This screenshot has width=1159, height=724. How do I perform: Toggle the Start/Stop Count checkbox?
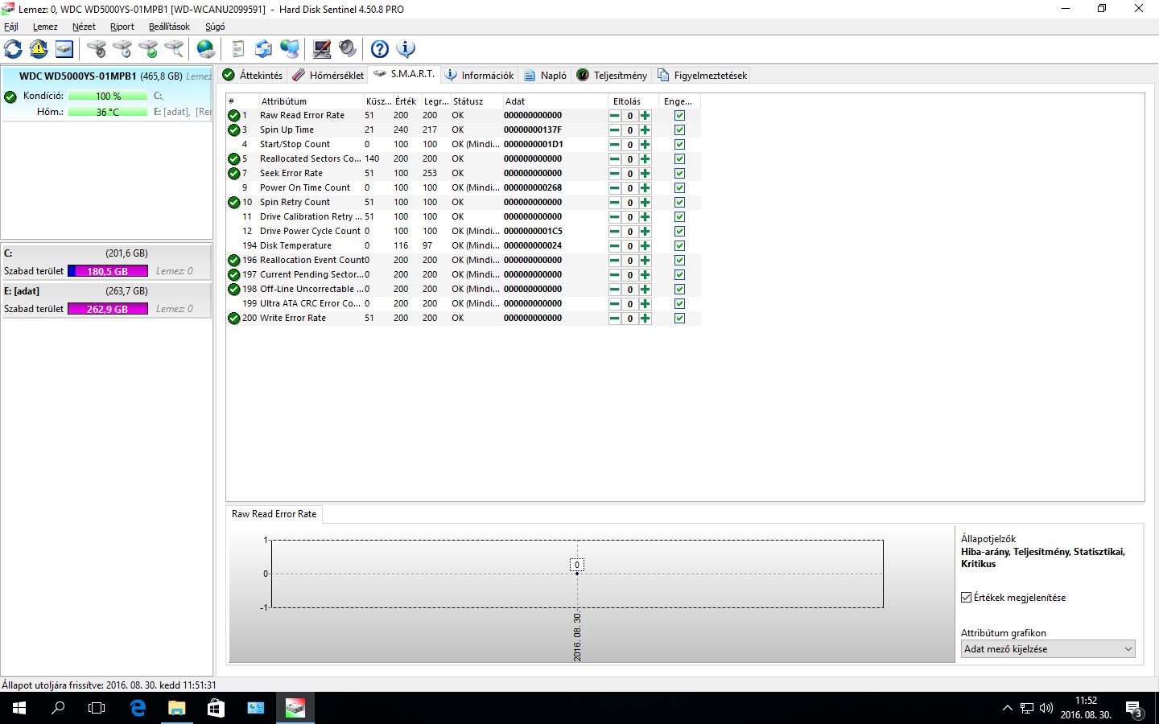(679, 145)
